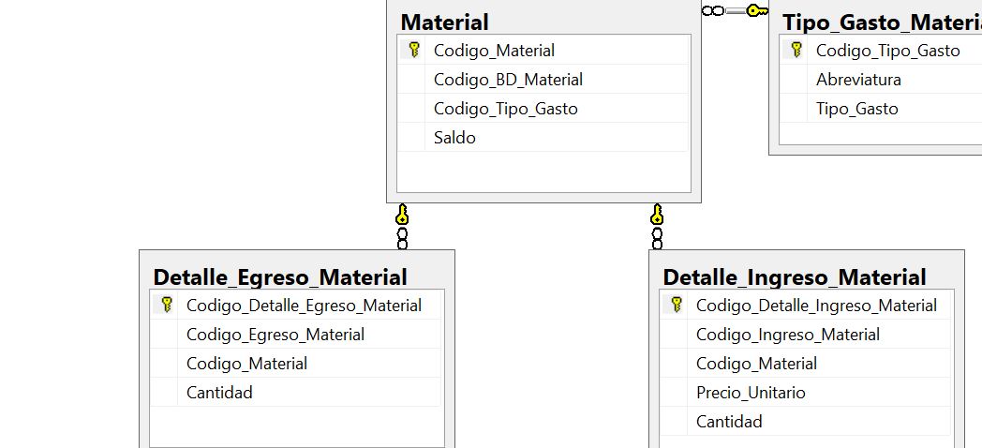
Task: Click the Precio_Unitario column row
Action: (x=806, y=393)
